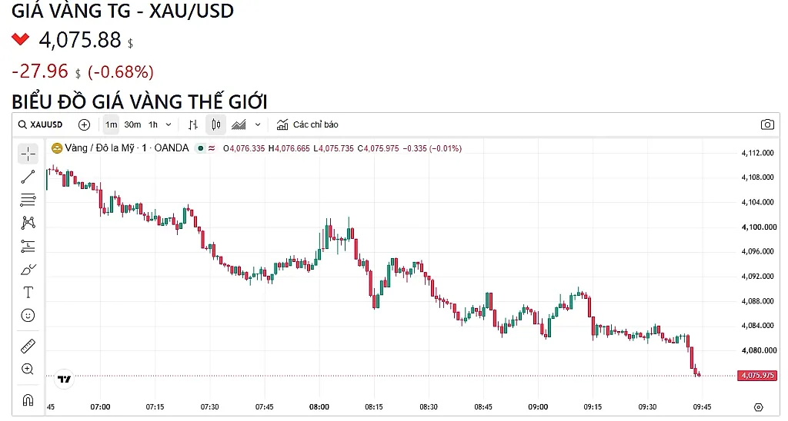Take a chart snapshot with camera icon
The width and height of the screenshot is (788, 421).
coord(767,124)
